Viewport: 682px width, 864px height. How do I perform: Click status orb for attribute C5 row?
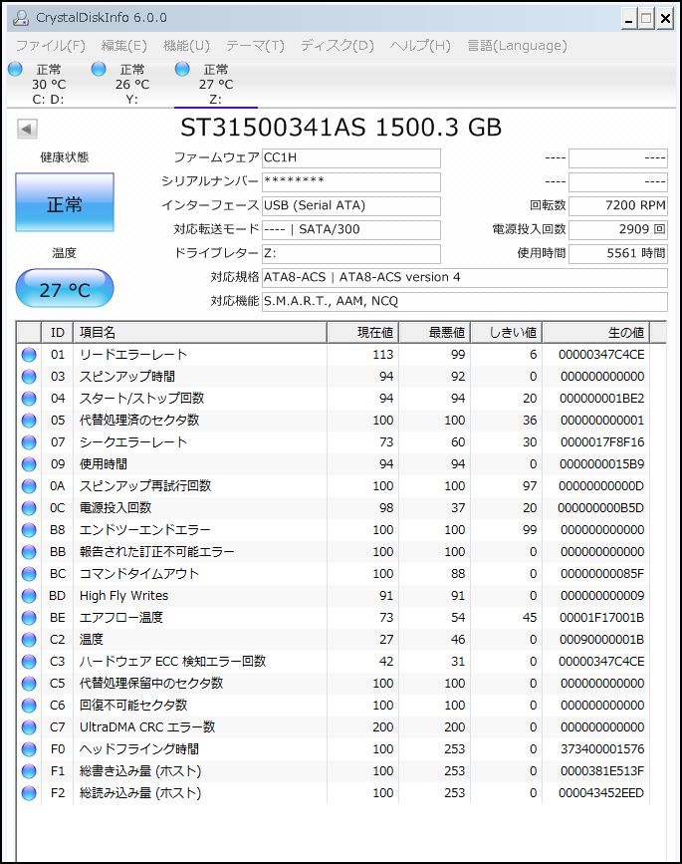tap(29, 684)
